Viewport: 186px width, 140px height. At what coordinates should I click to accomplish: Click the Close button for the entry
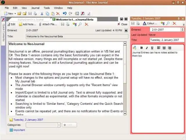(122, 24)
